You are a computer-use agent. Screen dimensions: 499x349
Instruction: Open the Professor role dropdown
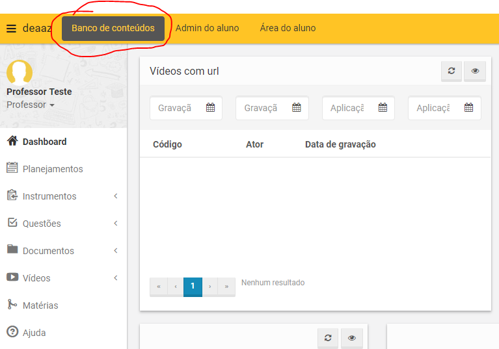pos(31,105)
